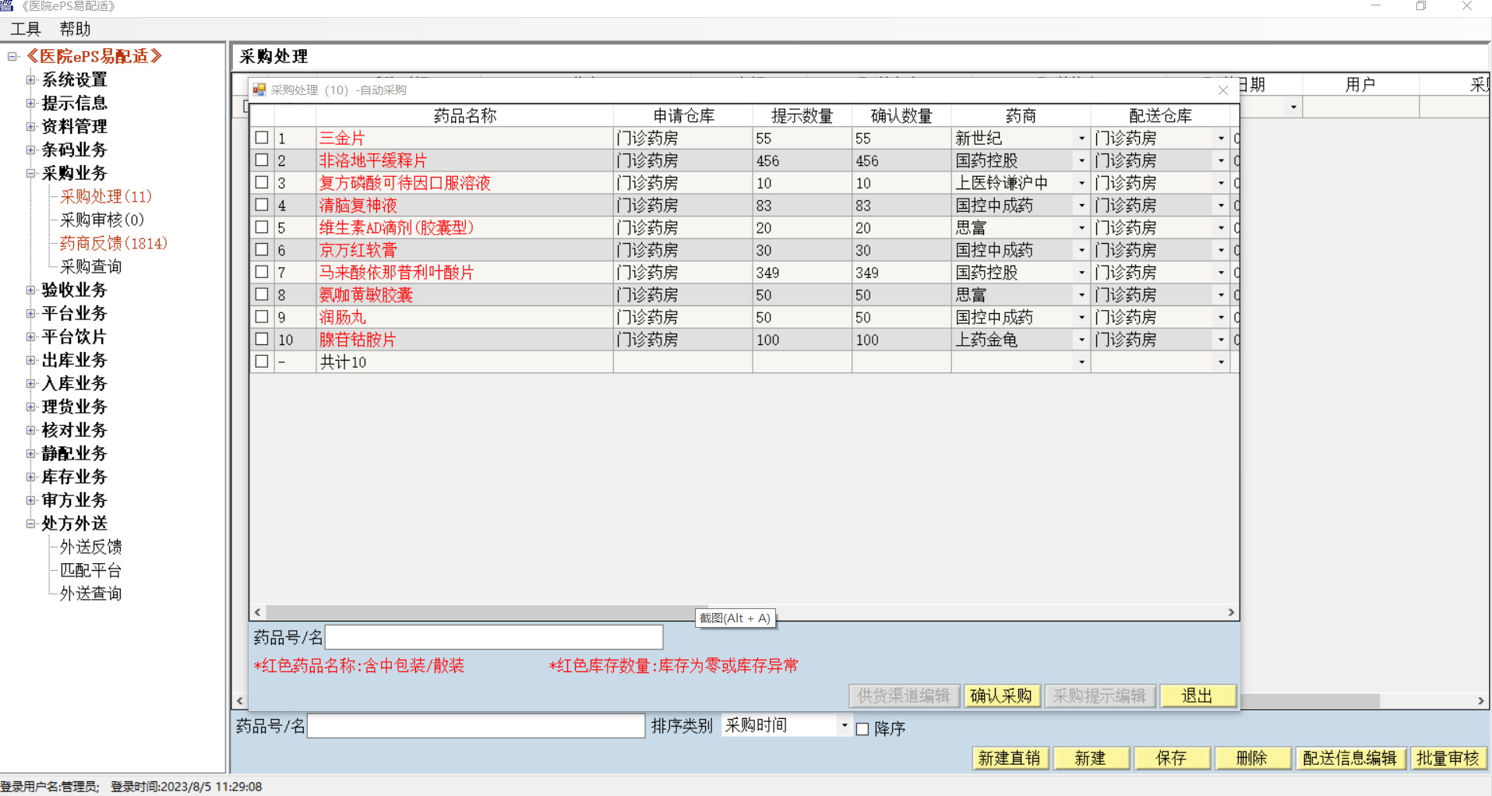Select 采购处理(11) in the tree
Viewport: 1492px width, 796px height.
pyautogui.click(x=106, y=196)
